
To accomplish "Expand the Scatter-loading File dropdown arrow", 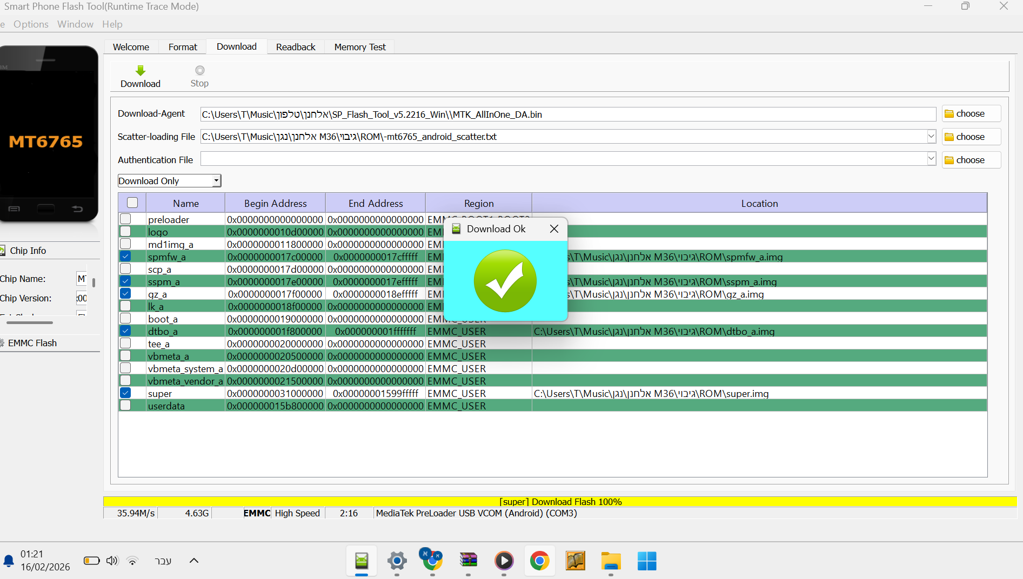I will pos(931,137).
